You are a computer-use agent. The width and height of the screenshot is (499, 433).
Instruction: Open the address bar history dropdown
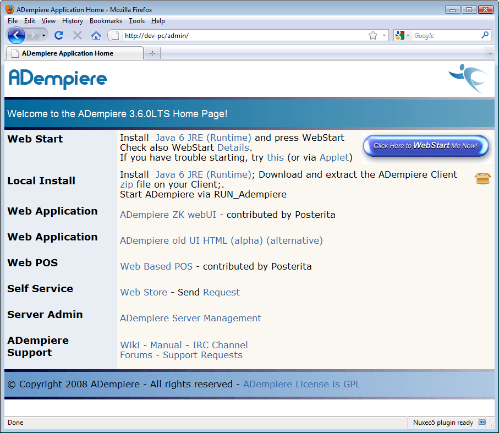tap(384, 35)
